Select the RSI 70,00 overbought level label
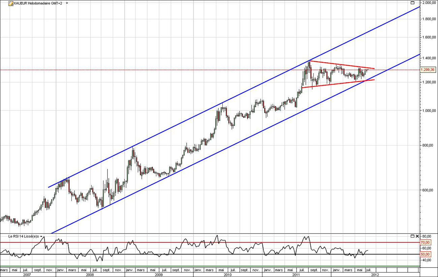 pos(425,242)
